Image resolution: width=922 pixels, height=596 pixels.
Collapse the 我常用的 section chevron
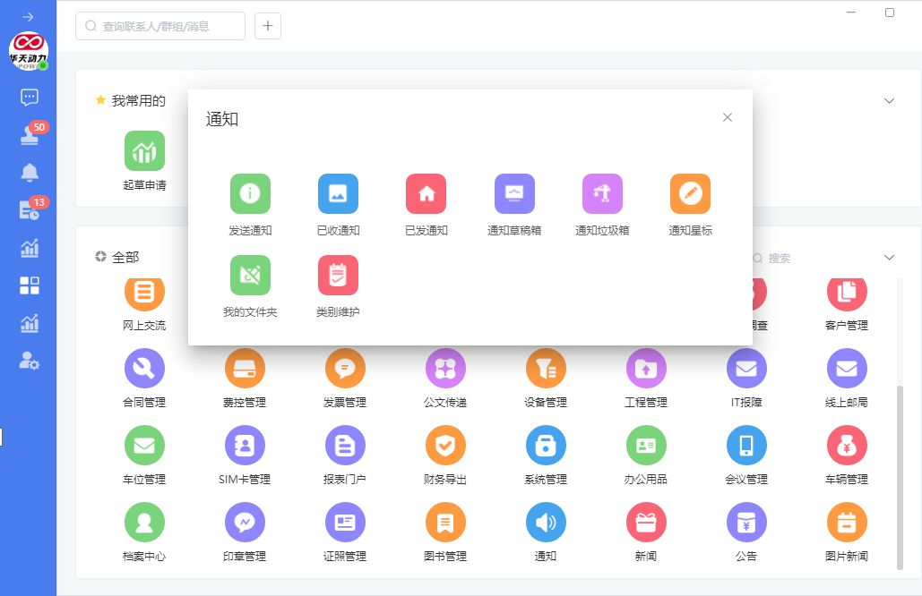point(889,101)
